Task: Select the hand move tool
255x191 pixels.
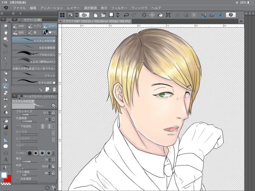Action: pos(6,32)
